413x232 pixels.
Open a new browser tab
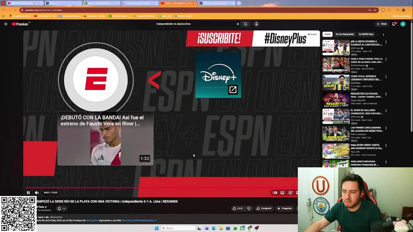coord(239,3)
